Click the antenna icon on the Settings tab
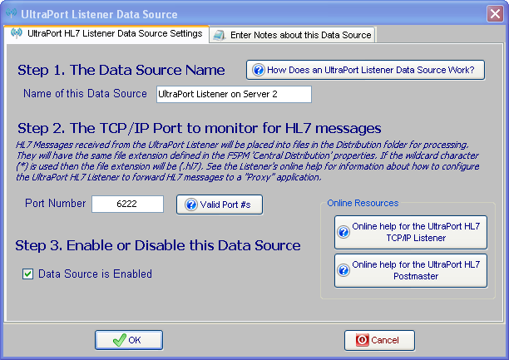 tap(17, 33)
